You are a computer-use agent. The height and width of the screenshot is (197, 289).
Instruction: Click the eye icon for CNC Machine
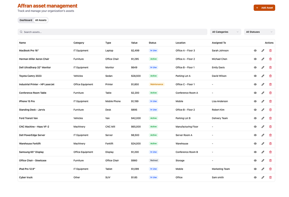[255, 127]
